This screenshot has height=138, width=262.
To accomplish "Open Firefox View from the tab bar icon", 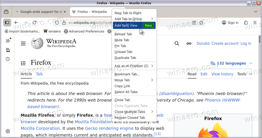I will [6, 12].
